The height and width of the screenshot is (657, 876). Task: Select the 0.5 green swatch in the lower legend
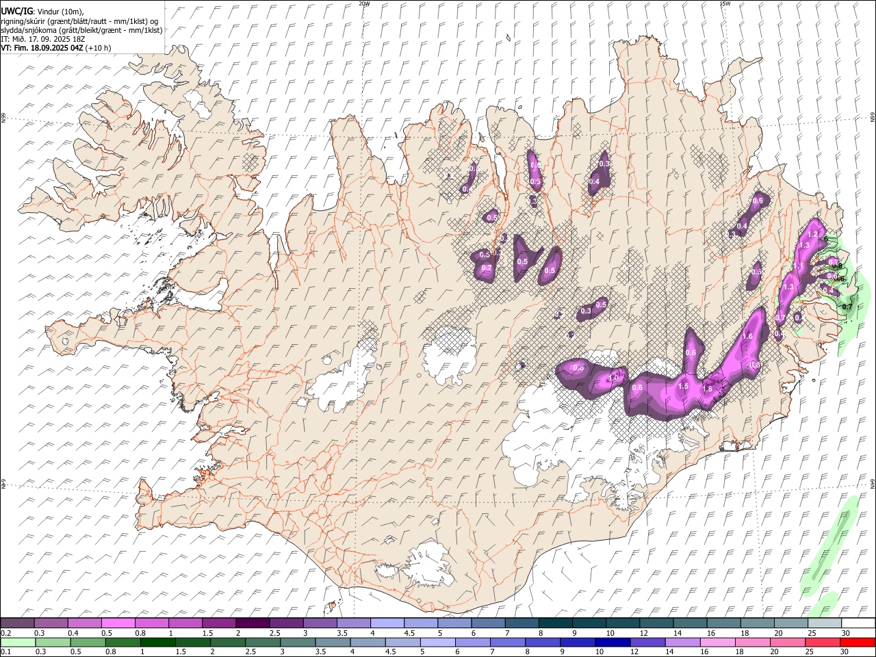click(88, 642)
